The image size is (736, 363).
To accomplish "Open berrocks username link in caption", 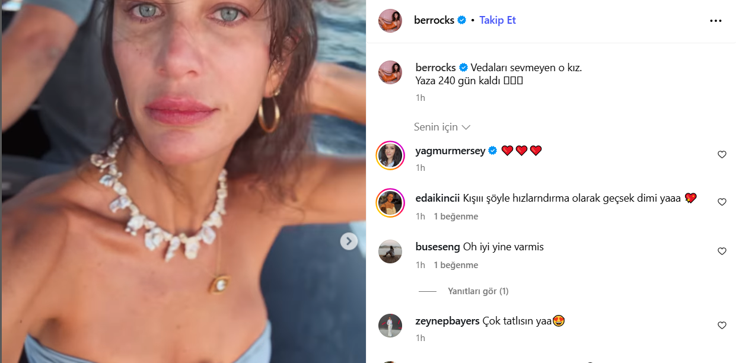I will [x=435, y=68].
